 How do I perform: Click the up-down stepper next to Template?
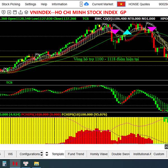click(47, 154)
